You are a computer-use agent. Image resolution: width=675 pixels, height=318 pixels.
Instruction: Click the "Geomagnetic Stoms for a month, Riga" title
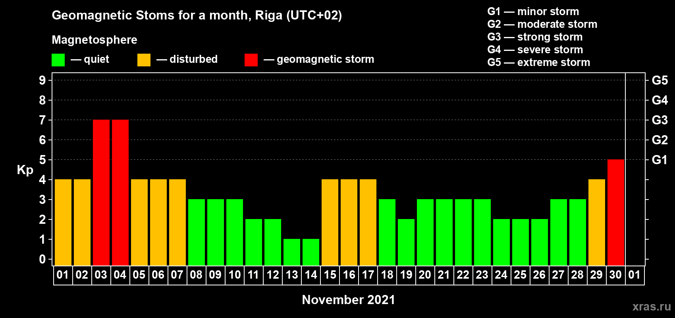197,16
